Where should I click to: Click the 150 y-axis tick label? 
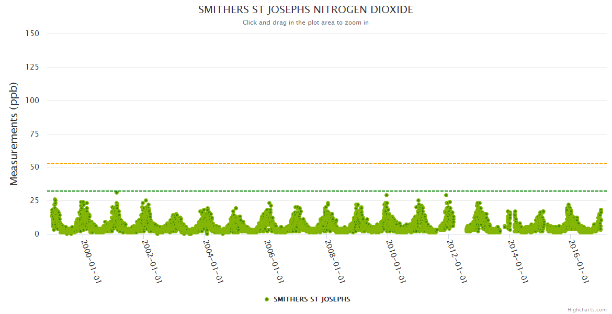(x=32, y=33)
